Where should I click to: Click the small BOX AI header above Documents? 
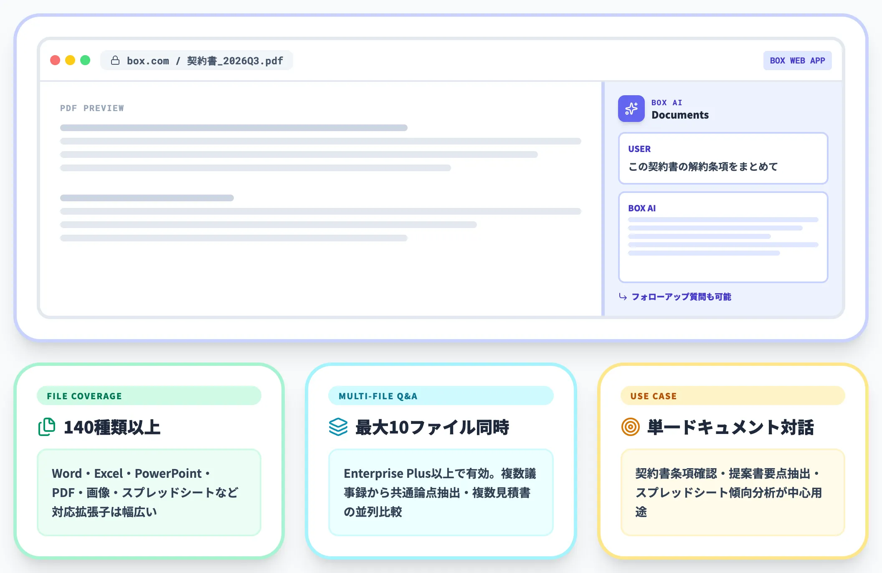click(x=667, y=103)
